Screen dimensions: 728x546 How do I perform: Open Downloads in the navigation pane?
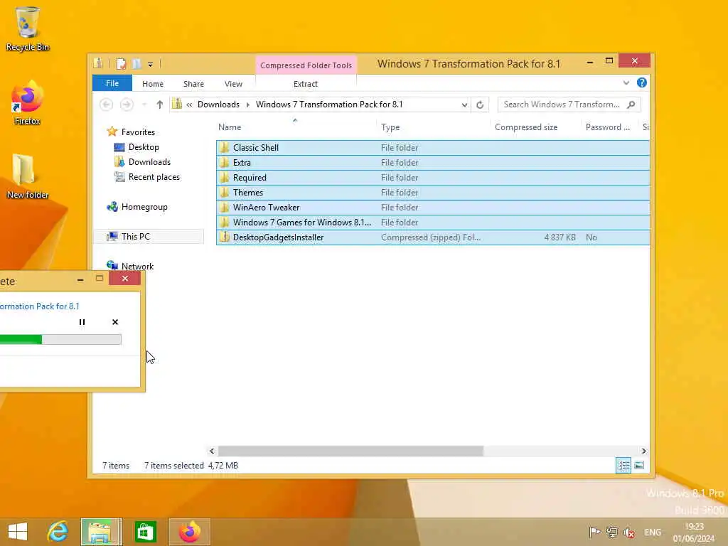[149, 162]
